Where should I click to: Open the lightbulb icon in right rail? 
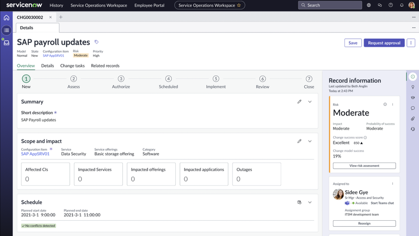412,87
